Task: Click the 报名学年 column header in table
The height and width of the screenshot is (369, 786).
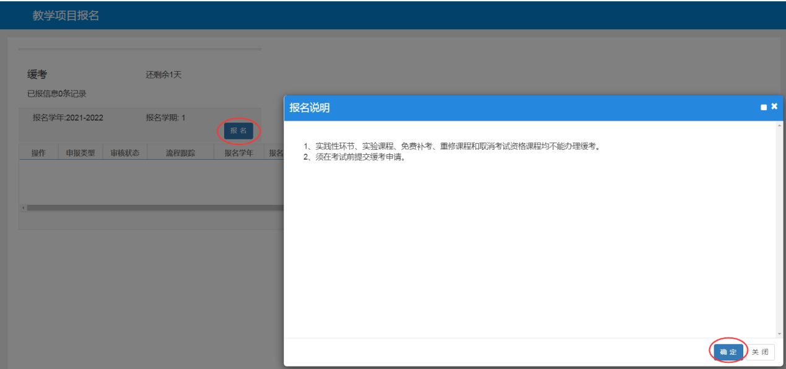Action: 238,153
